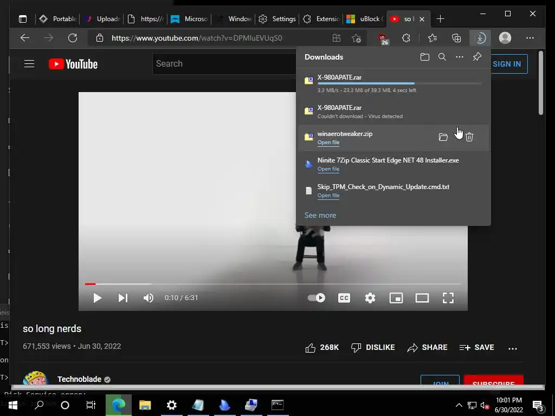Toggle closed captions CC

click(x=344, y=298)
